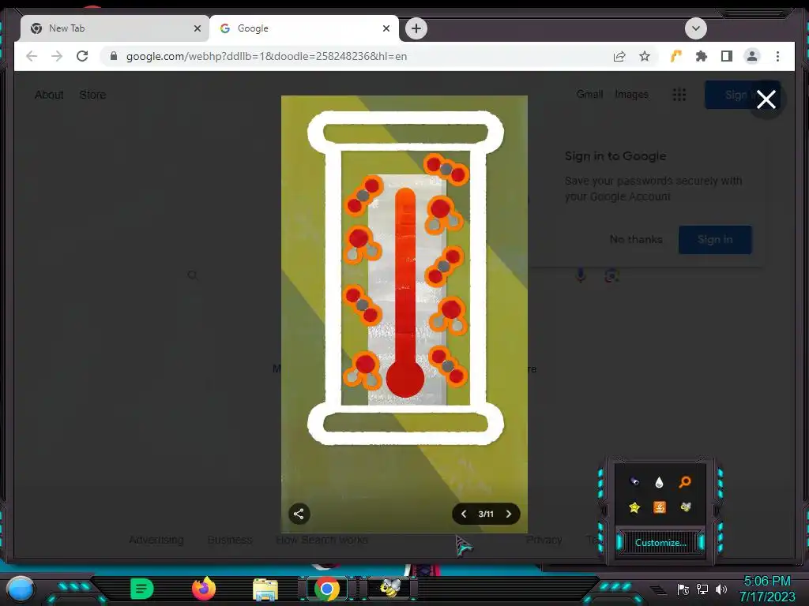Toggle the browser side panel
Viewport: 809px width, 606px height.
tap(727, 56)
